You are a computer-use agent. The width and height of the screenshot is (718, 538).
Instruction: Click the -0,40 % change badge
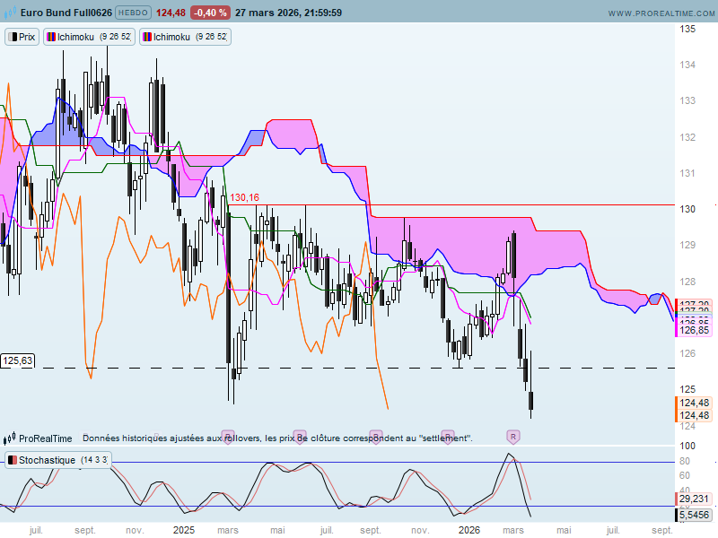(210, 13)
